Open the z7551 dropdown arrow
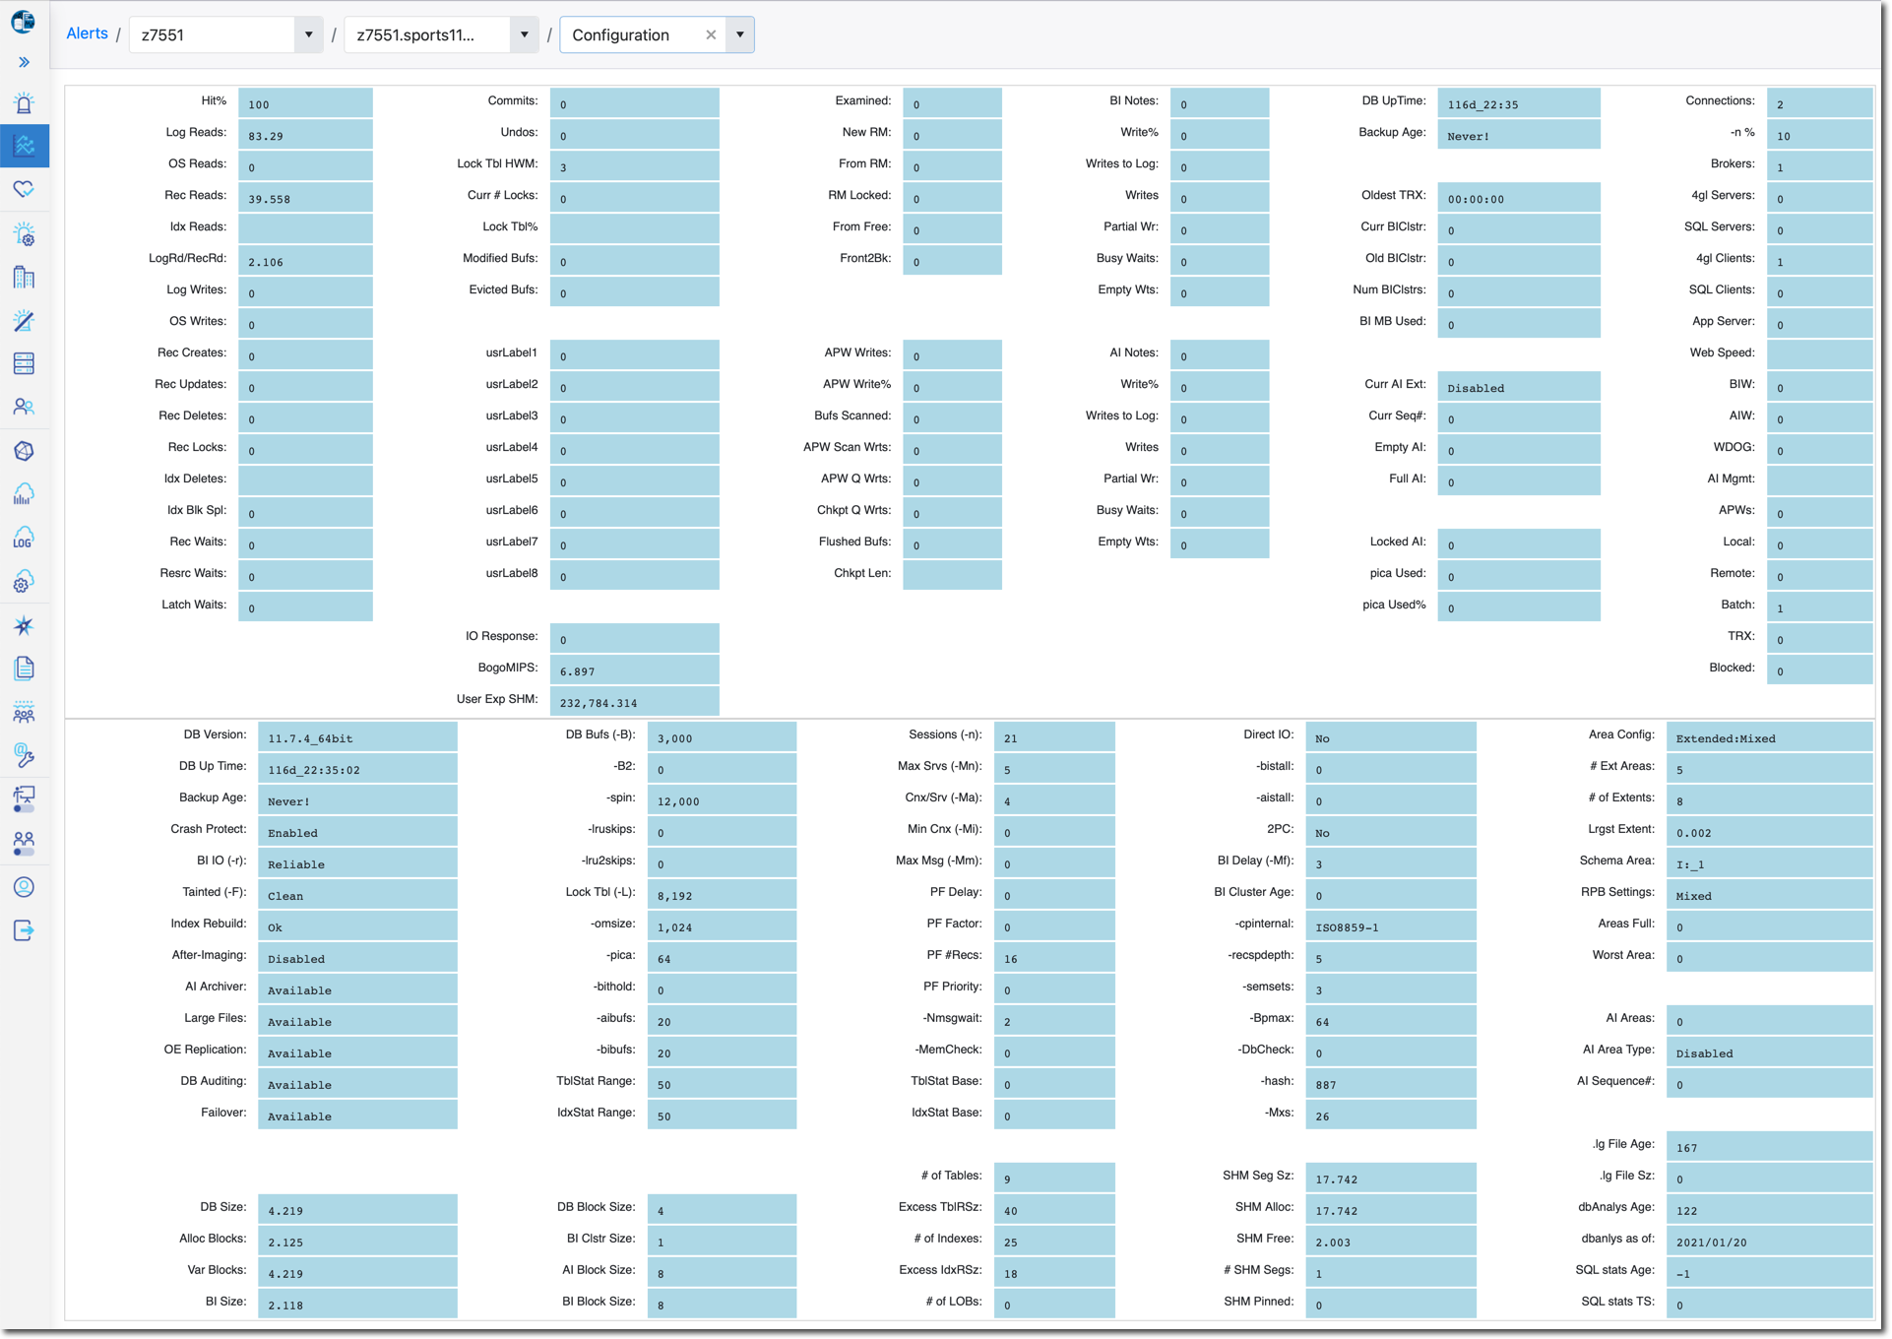The width and height of the screenshot is (1892, 1339). pos(308,35)
